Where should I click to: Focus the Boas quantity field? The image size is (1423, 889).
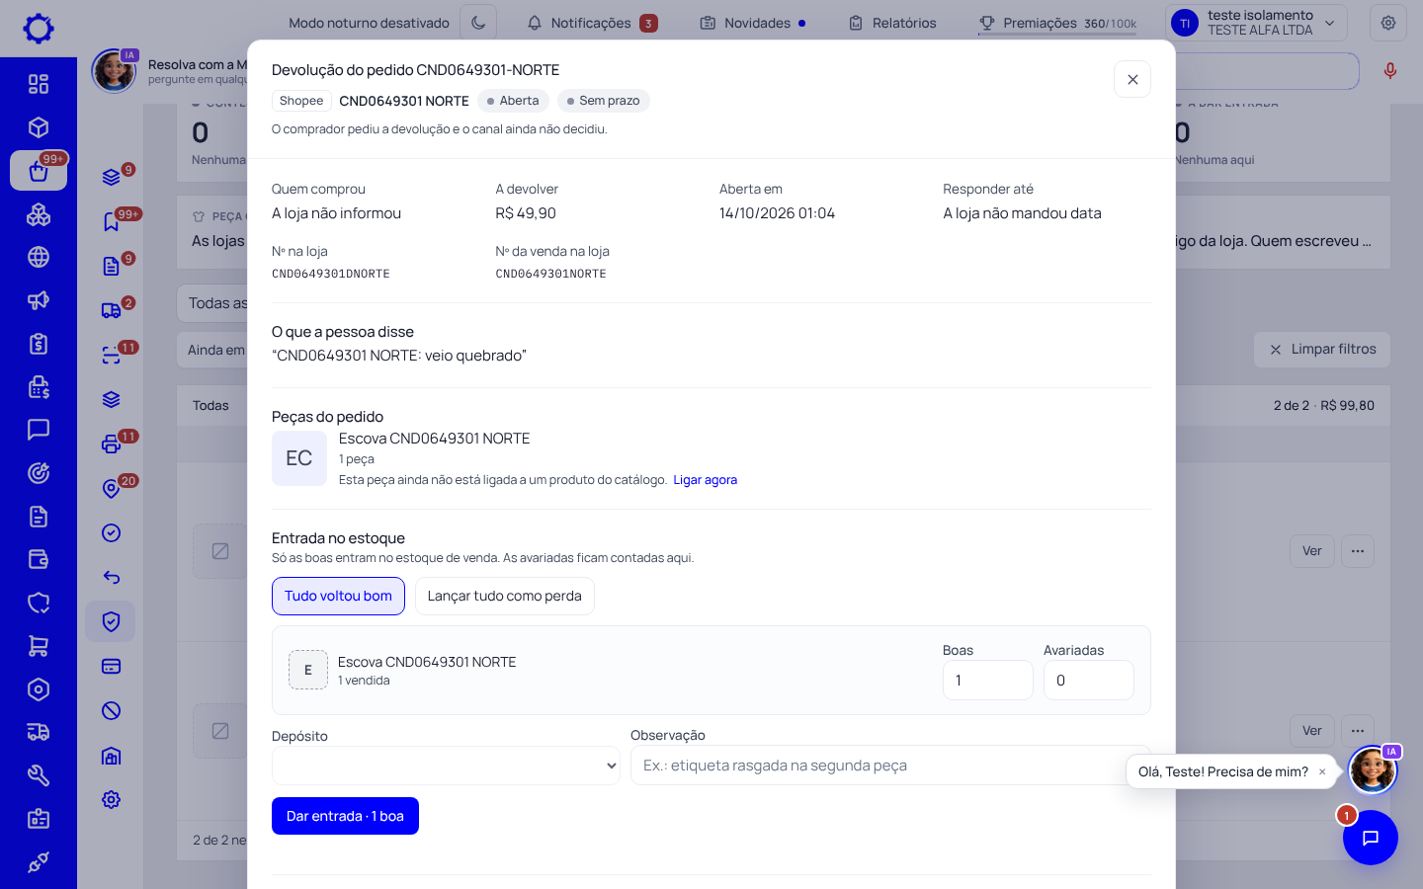click(988, 681)
